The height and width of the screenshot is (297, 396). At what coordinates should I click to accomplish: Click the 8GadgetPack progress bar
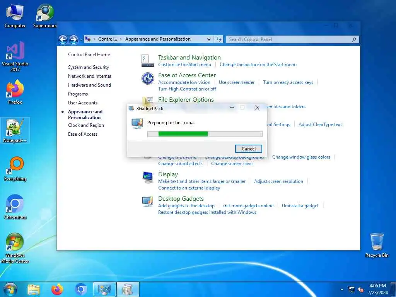pos(205,134)
